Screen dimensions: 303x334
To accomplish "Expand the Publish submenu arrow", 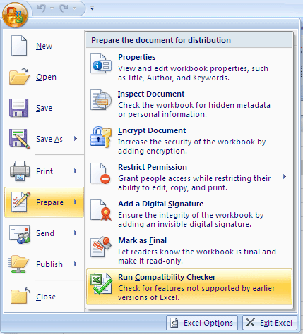I will (76, 264).
